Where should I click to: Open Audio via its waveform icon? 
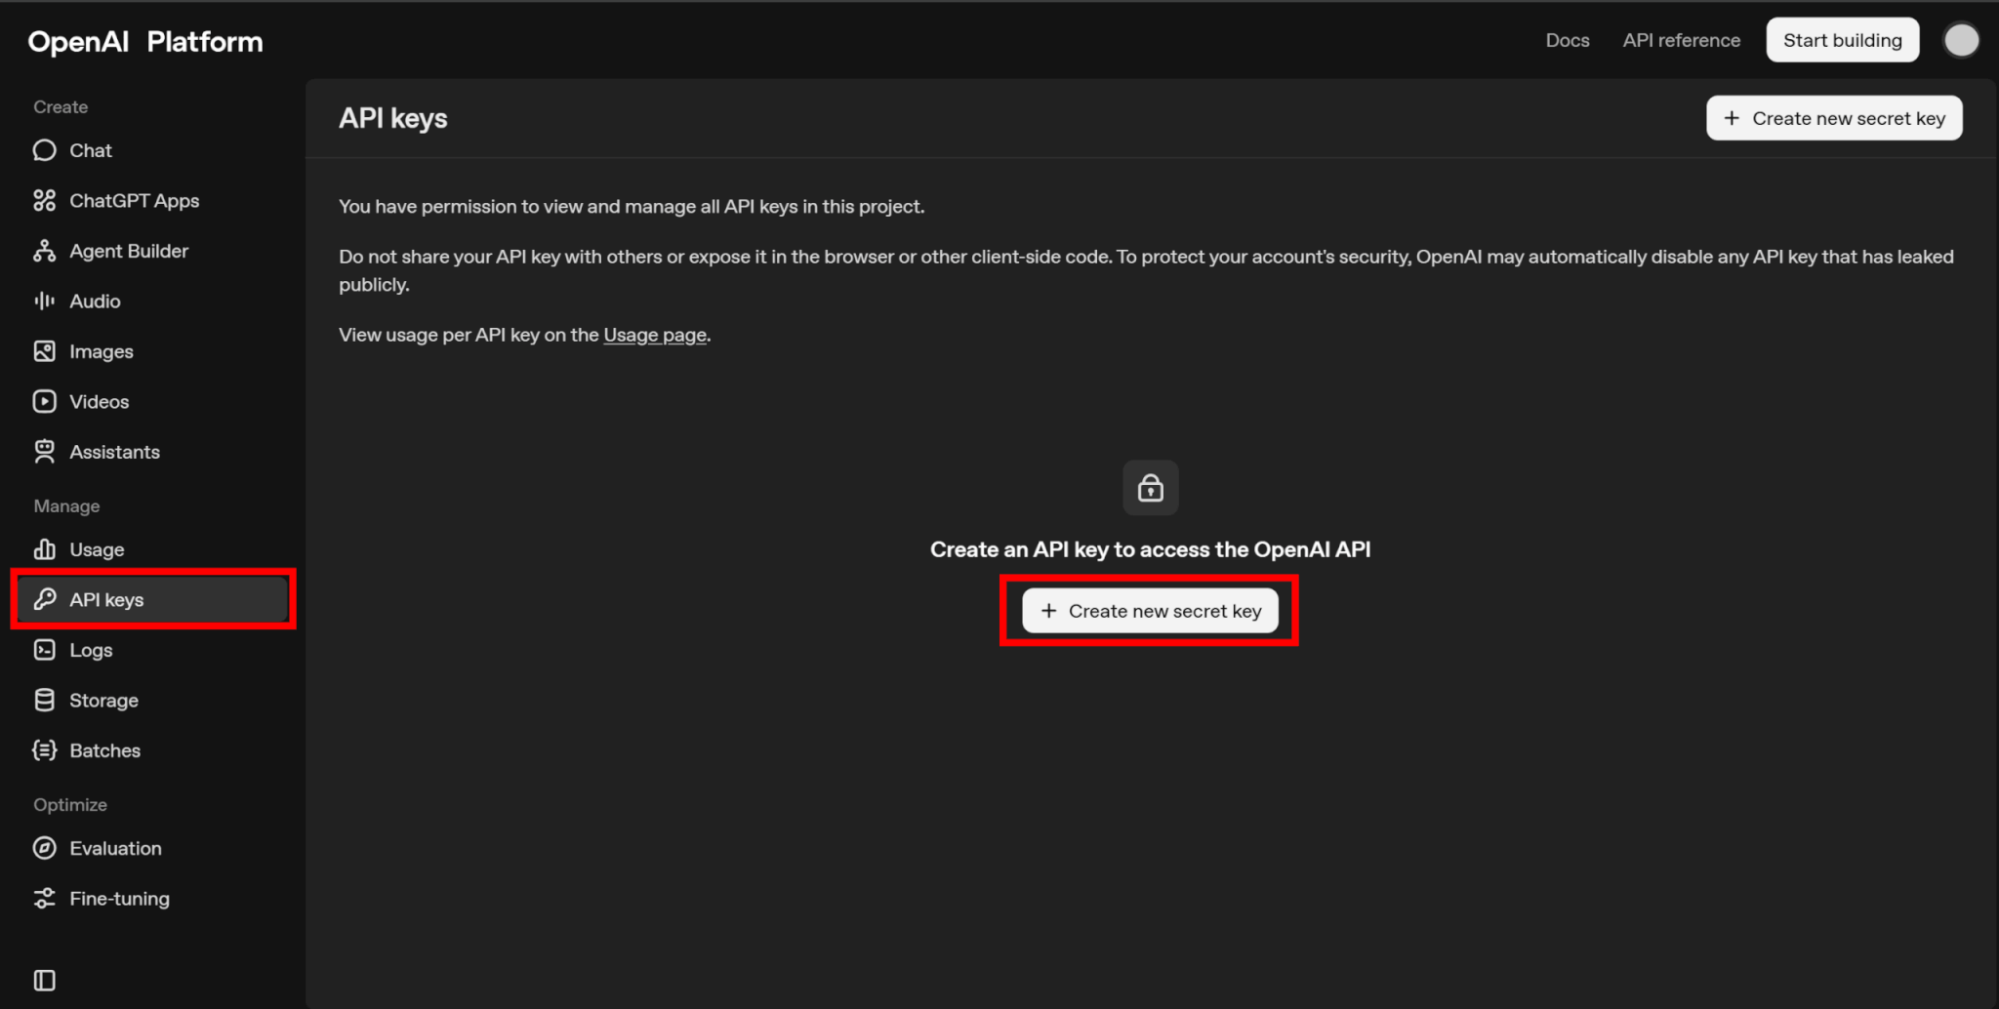click(45, 302)
